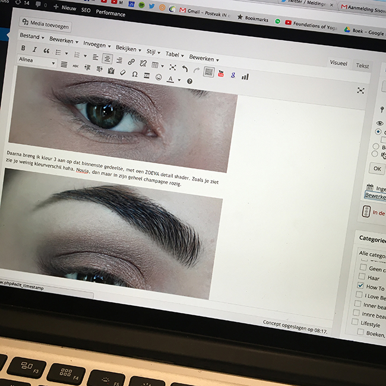Open the Gmail - Postvak IN bookmark
Image resolution: width=386 pixels, height=386 pixels.
pyautogui.click(x=205, y=12)
